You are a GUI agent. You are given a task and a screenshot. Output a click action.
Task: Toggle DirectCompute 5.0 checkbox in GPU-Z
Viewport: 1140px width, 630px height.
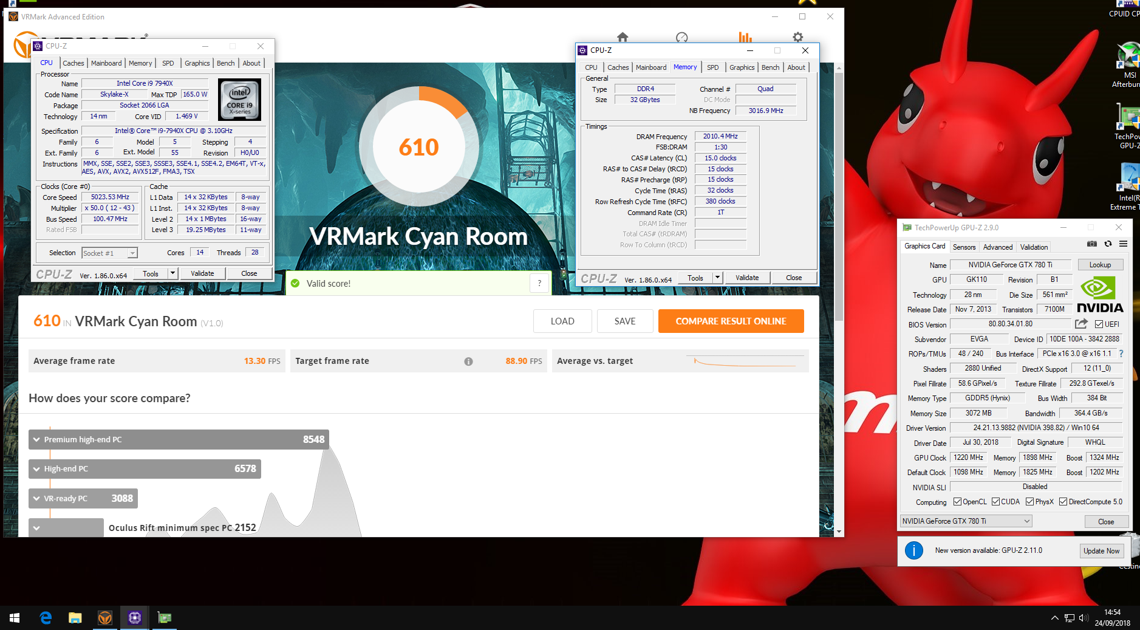click(x=1063, y=502)
